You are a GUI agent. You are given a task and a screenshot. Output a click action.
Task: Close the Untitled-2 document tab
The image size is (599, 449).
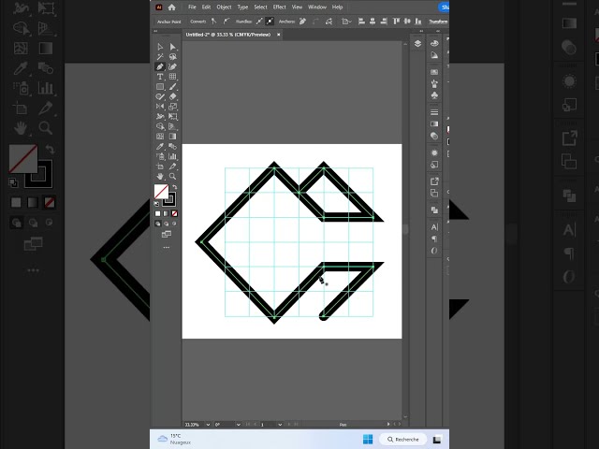[x=279, y=35]
